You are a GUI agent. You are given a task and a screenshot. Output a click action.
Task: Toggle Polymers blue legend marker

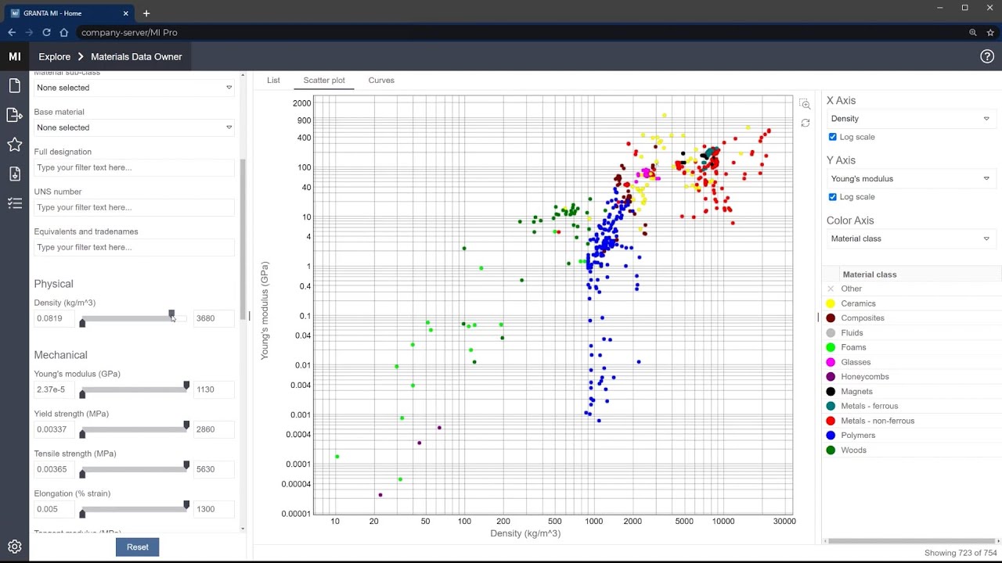click(831, 436)
